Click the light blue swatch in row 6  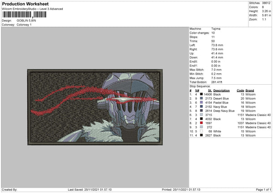point(202,115)
